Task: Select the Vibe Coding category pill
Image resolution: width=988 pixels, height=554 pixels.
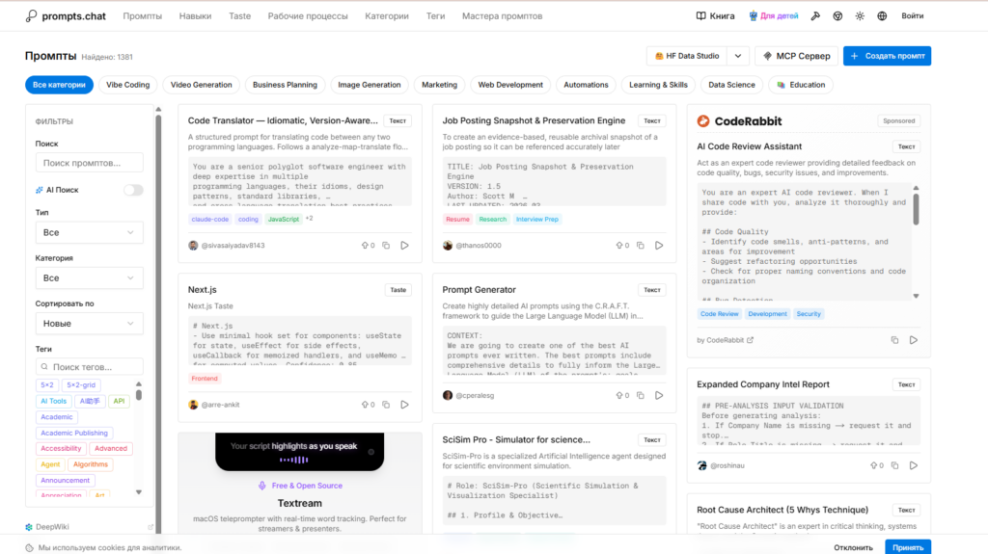Action: [128, 85]
